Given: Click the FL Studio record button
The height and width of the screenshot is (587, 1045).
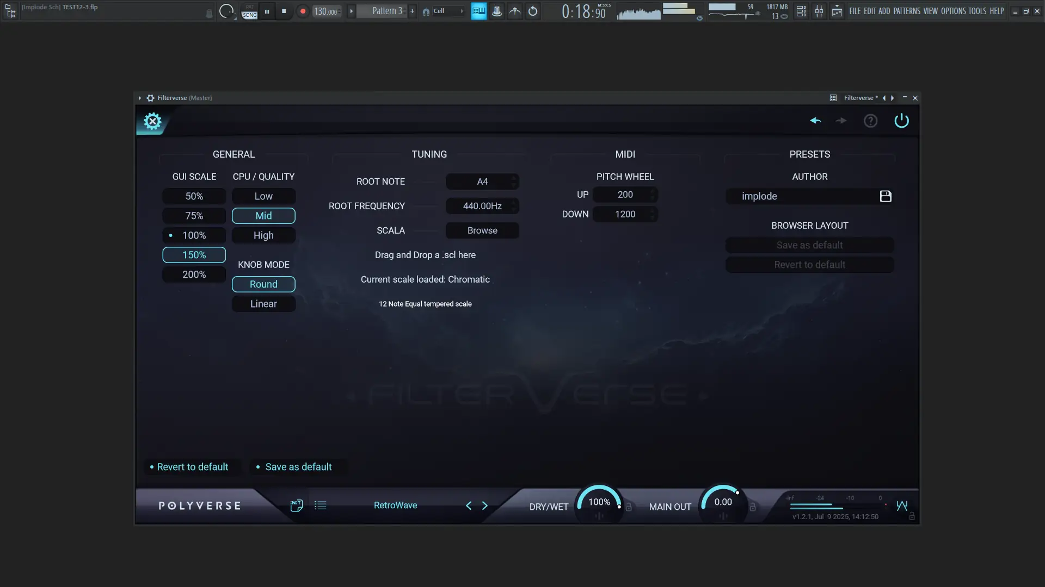Looking at the screenshot, I should coord(303,11).
